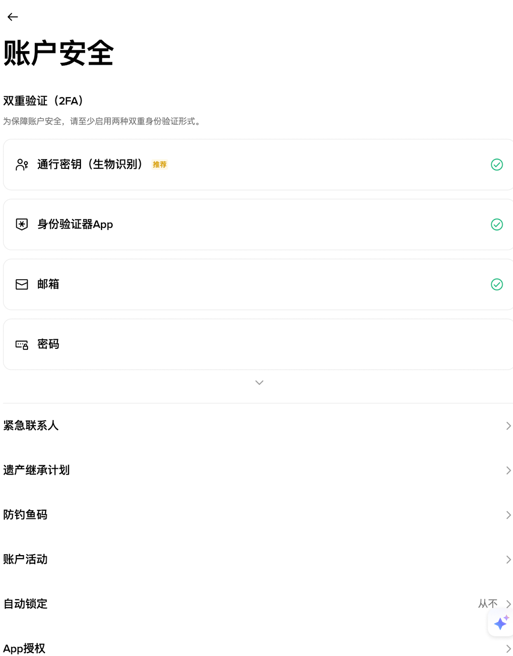
Task: Tap the 推荐 badge next to 通行密钥
Action: (159, 165)
